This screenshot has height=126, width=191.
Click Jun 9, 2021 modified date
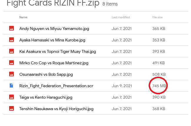point(122,86)
